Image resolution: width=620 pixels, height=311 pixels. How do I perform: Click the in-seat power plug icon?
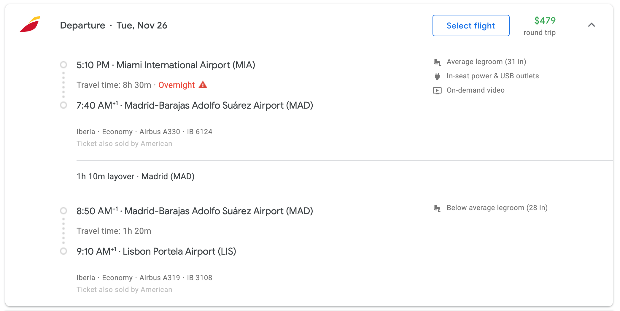(x=437, y=76)
